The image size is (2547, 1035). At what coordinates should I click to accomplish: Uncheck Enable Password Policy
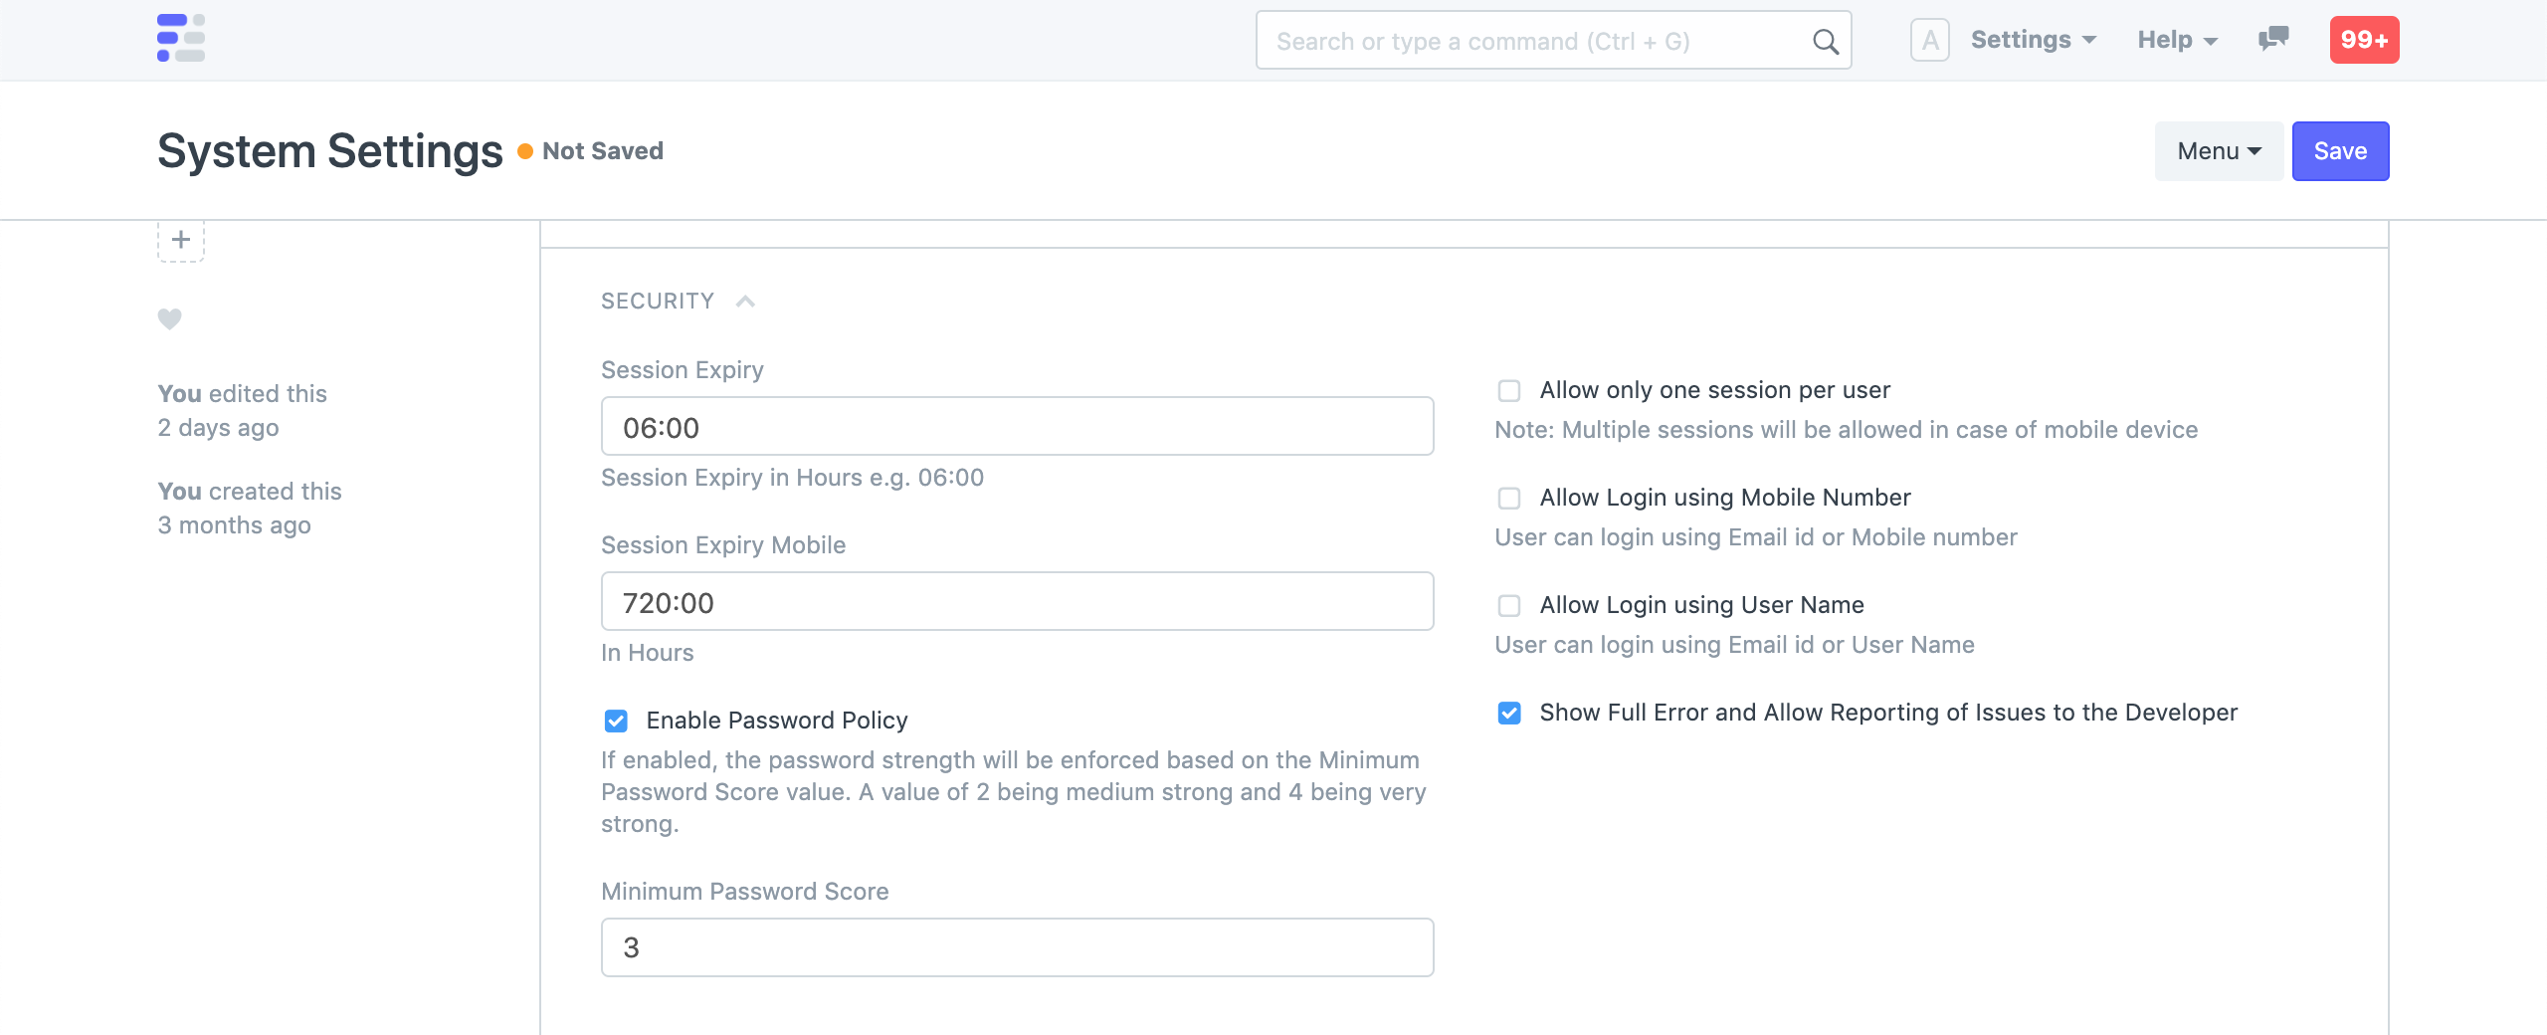point(616,721)
